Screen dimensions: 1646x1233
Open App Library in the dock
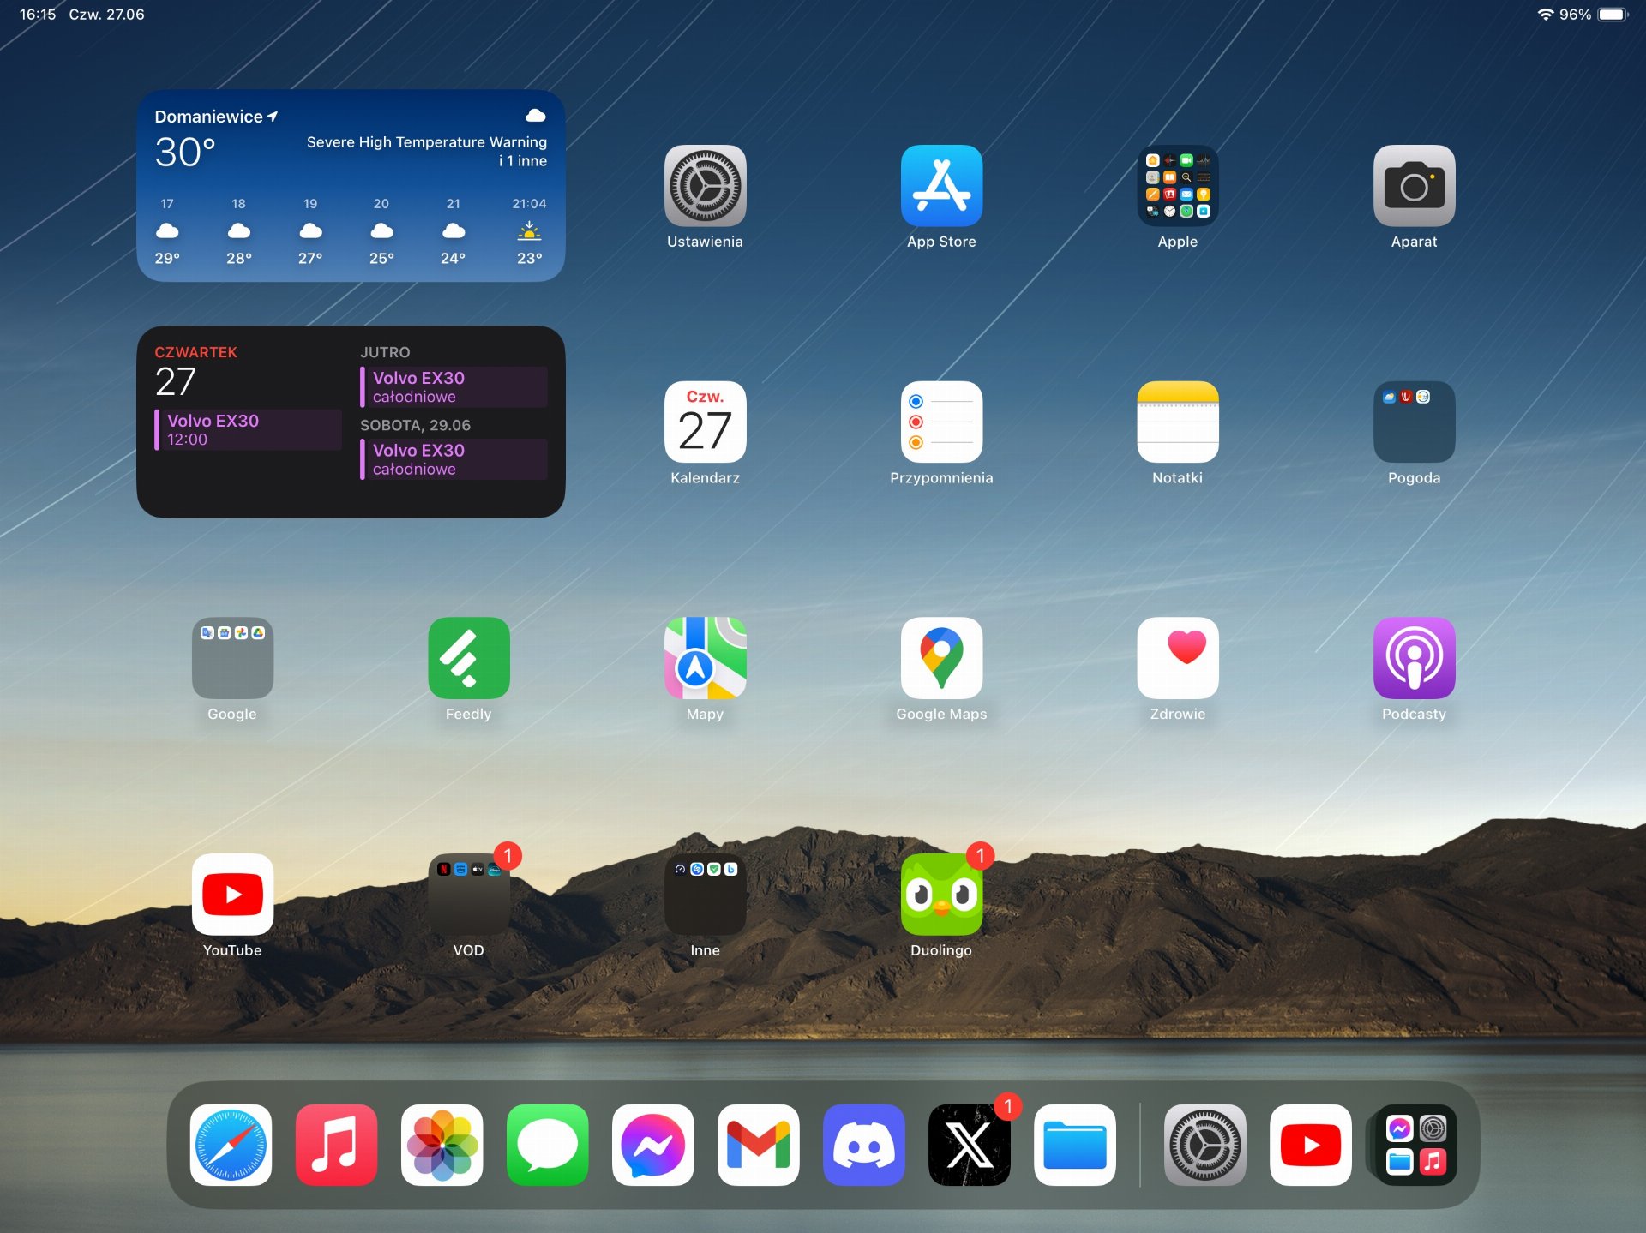[x=1415, y=1145]
